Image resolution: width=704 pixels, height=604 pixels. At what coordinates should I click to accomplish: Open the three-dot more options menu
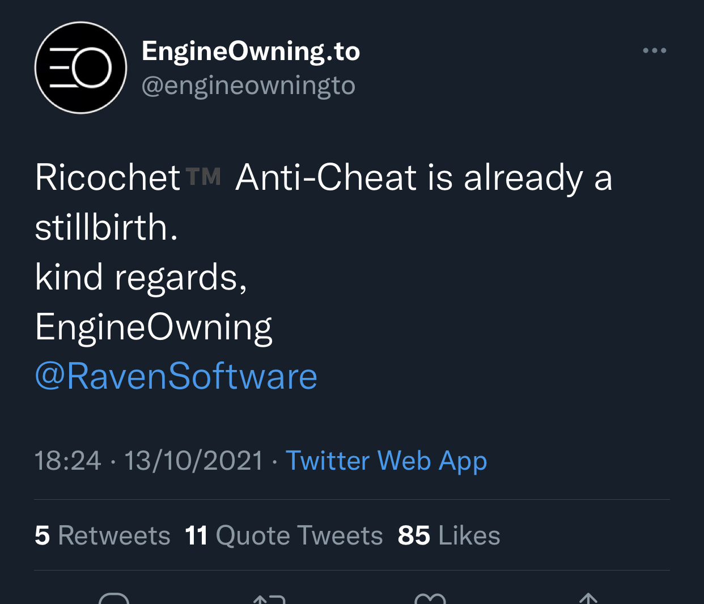tap(654, 50)
